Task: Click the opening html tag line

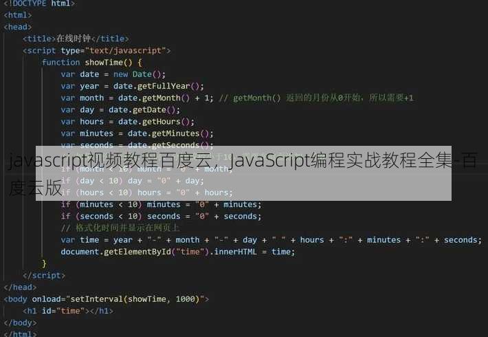Action: [x=18, y=15]
